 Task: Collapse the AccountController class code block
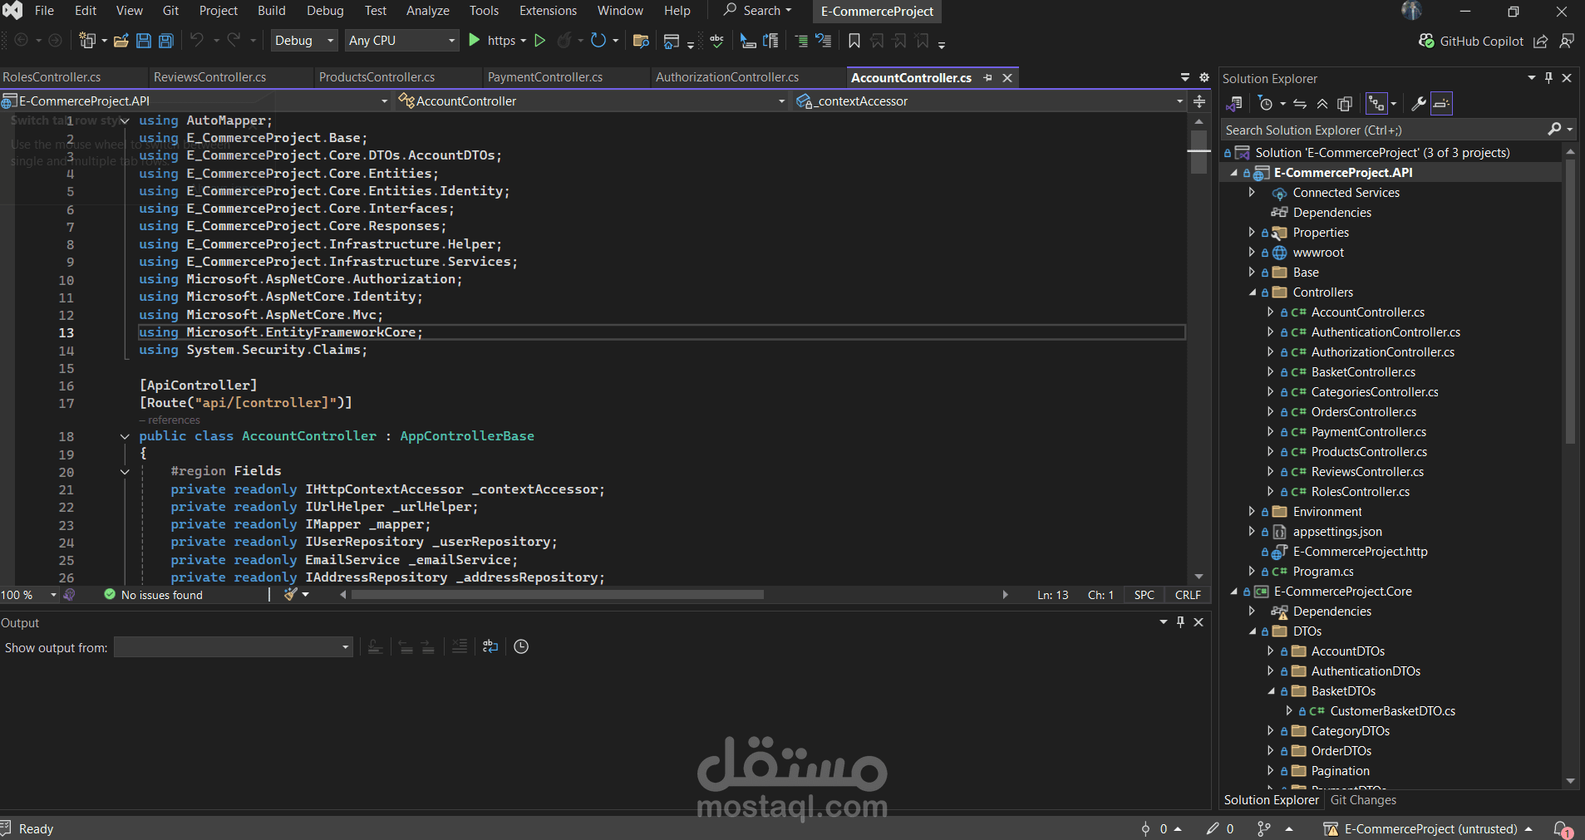(x=125, y=436)
